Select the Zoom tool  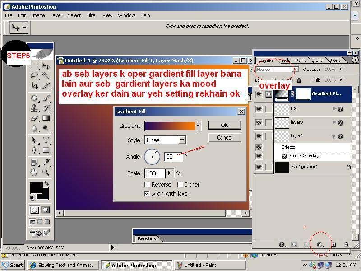[x=46, y=172]
